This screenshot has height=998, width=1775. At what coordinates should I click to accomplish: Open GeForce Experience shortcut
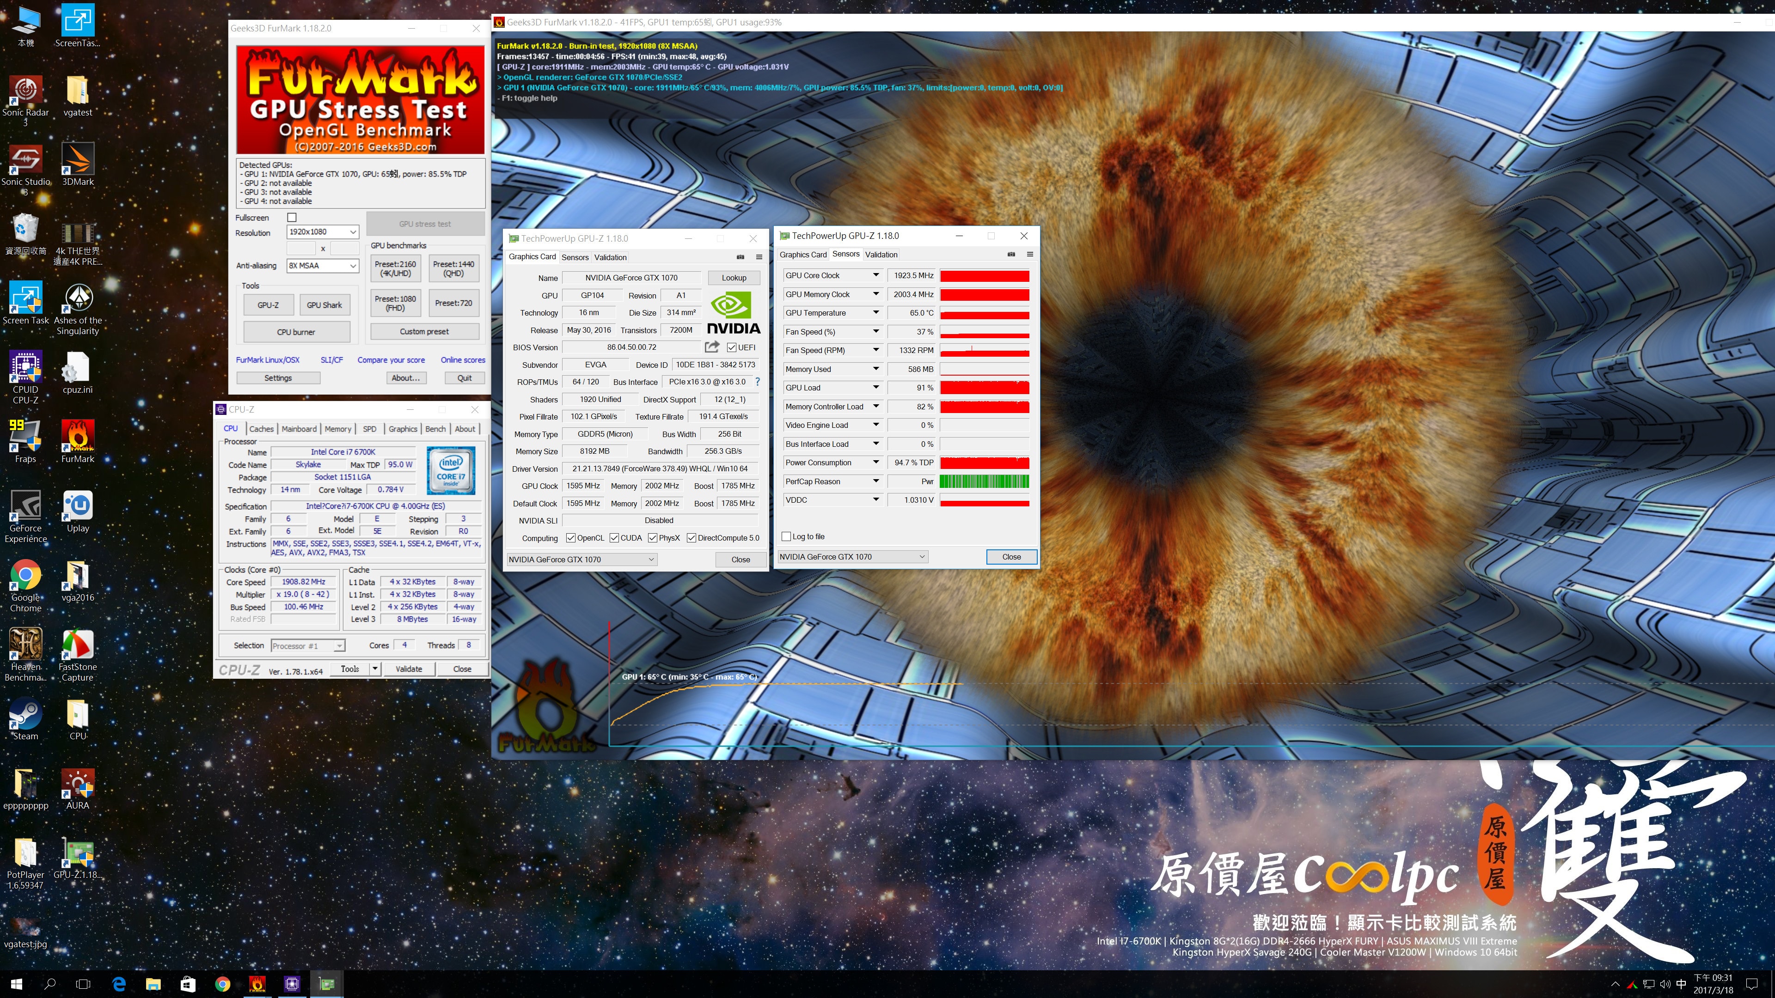coord(25,517)
